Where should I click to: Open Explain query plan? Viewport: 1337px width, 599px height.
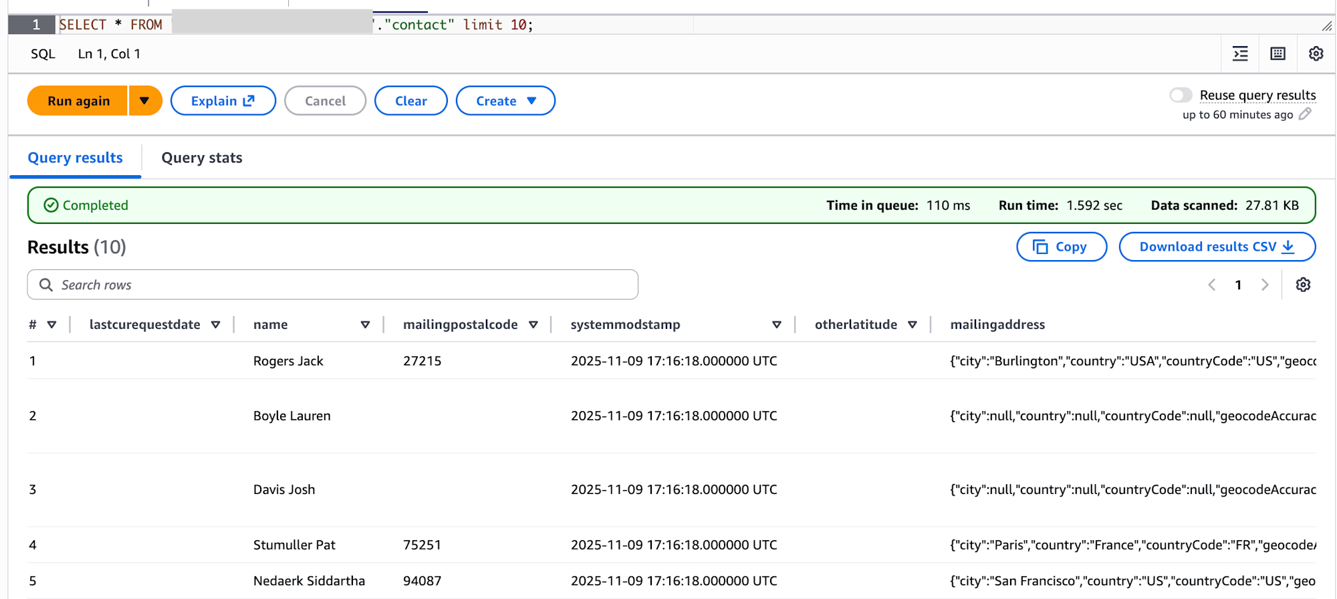click(x=223, y=101)
